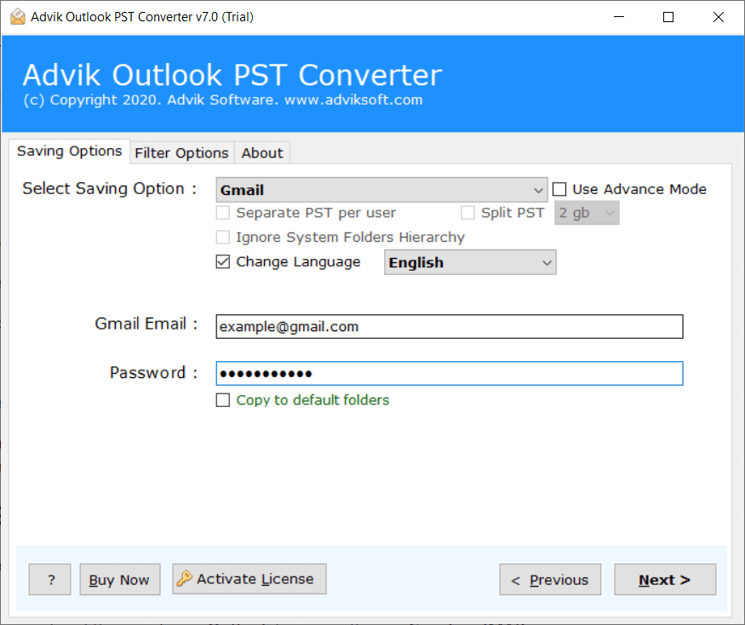Click the Advik envelope app icon in title bar

18,17
